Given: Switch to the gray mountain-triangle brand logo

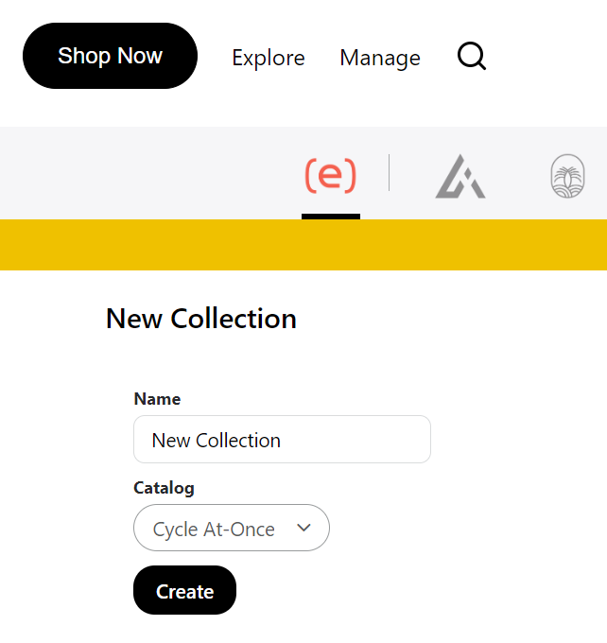Looking at the screenshot, I should 460,177.
